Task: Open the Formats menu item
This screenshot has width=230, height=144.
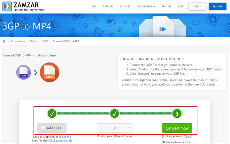Action: point(108,6)
